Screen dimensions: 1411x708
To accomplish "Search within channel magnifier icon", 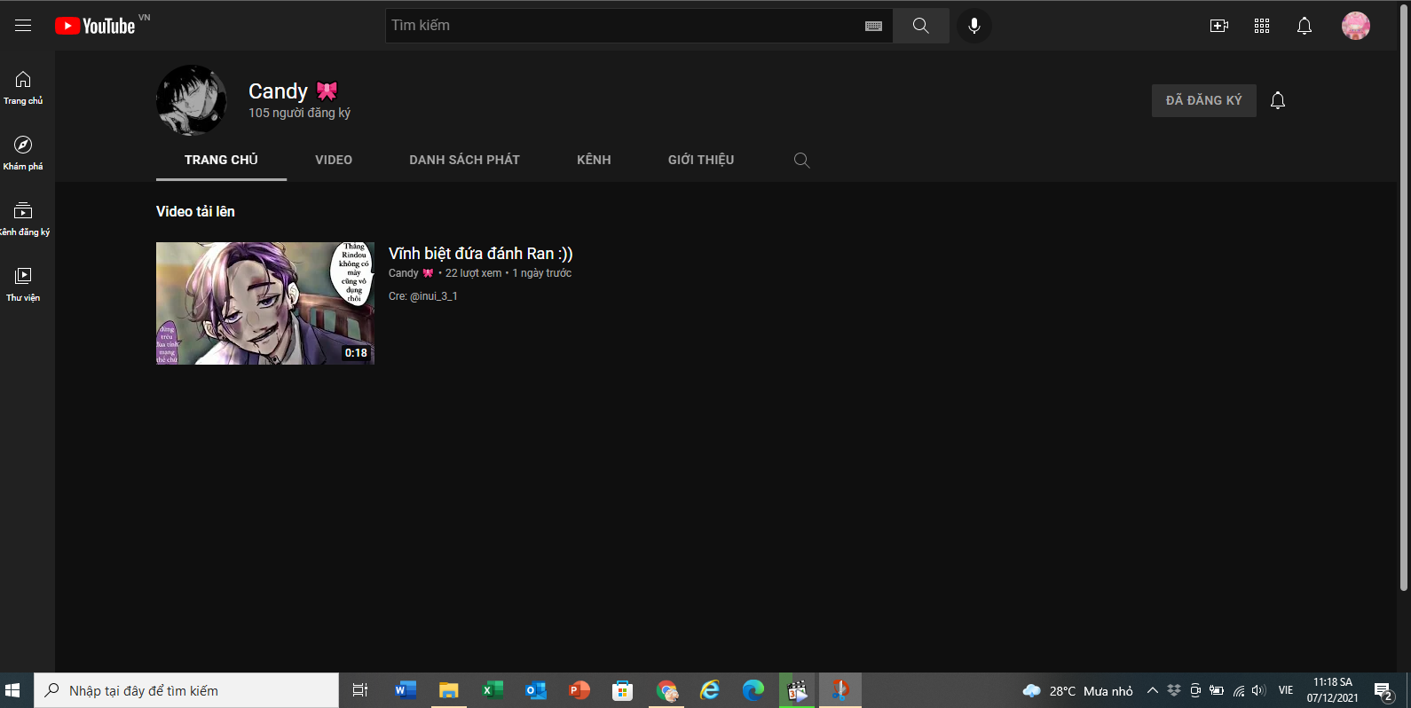I will pos(801,160).
